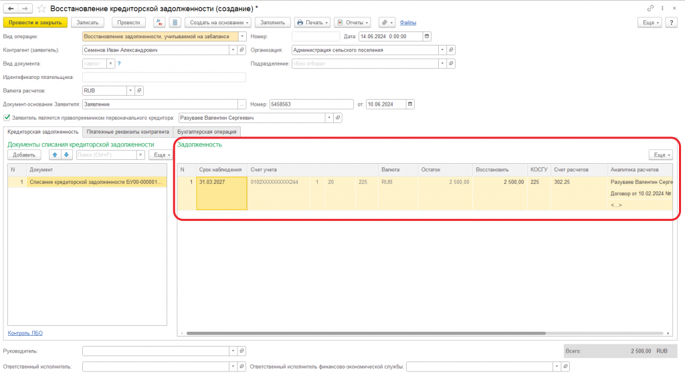Expand the Руководитель dropdown
Image resolution: width=685 pixels, height=374 pixels.
[233, 351]
